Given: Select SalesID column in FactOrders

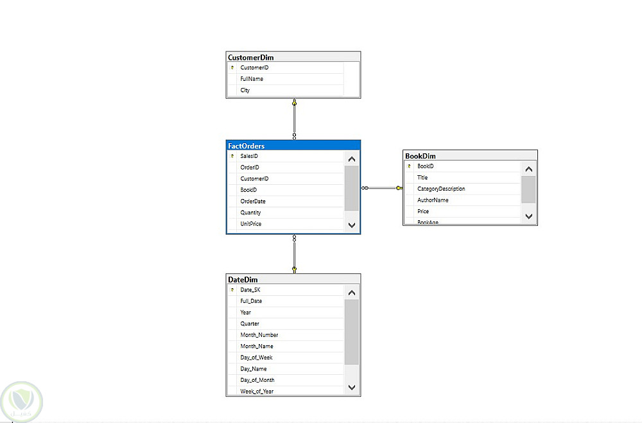Looking at the screenshot, I should tap(286, 156).
